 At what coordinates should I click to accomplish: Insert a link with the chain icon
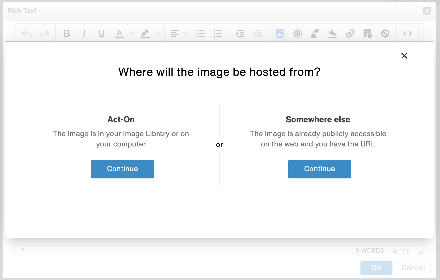[350, 34]
